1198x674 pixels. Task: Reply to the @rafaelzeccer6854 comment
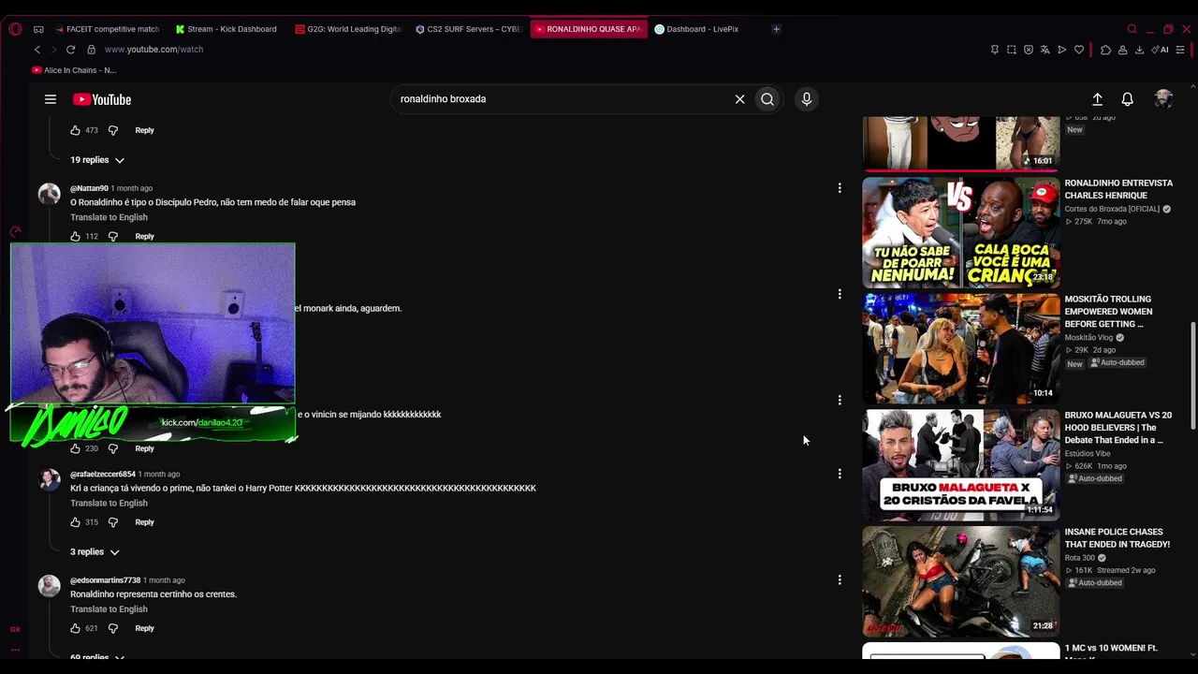pyautogui.click(x=144, y=522)
